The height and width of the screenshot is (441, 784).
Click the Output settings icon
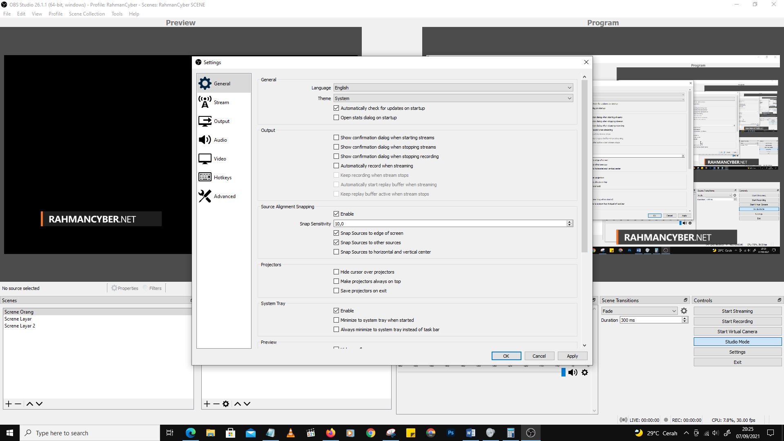tap(205, 120)
